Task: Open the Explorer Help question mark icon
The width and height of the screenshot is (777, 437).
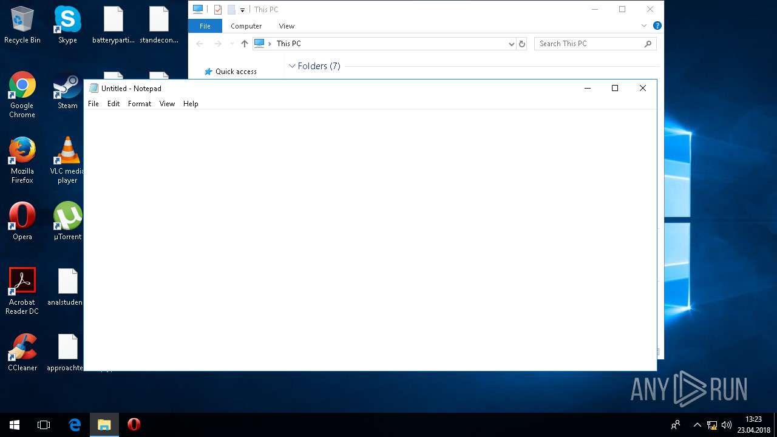Action: [x=657, y=26]
